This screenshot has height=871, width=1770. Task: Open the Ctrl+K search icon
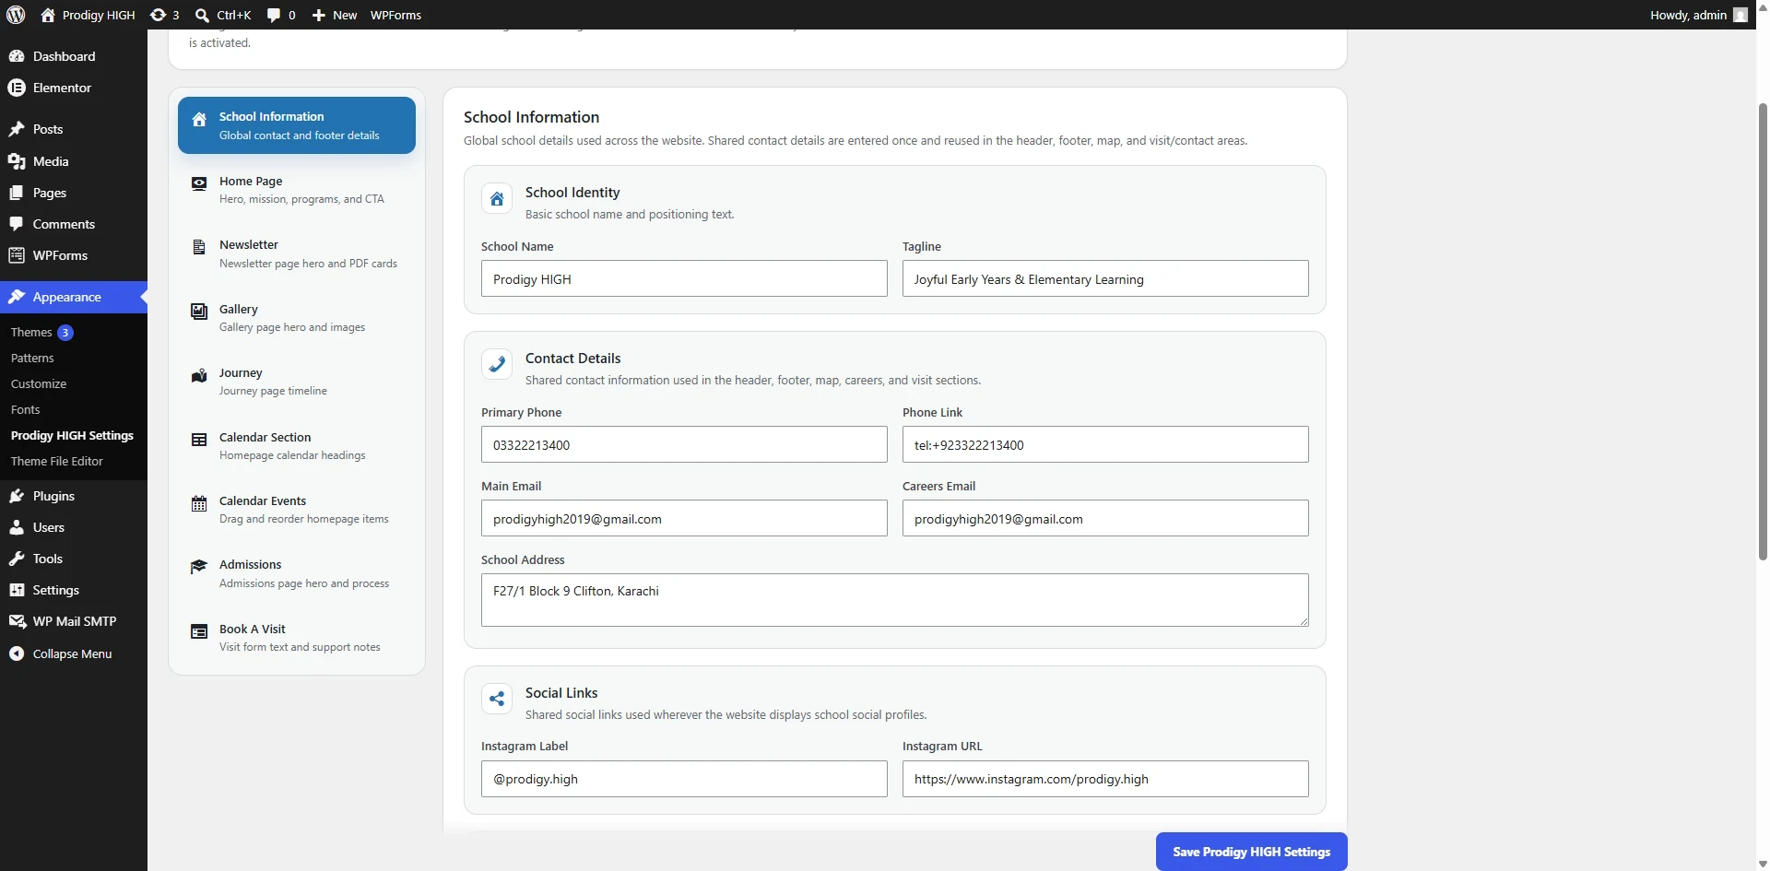tap(223, 15)
